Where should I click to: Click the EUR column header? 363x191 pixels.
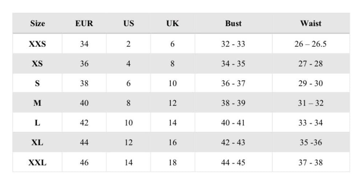point(84,24)
